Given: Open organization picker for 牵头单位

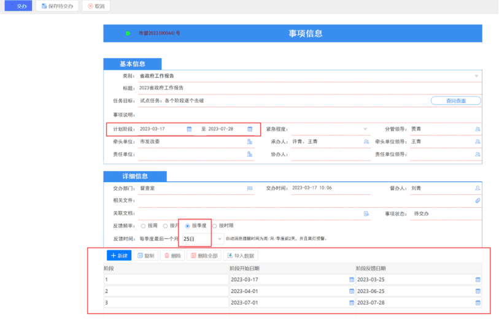Looking at the screenshot, I should coord(250,142).
